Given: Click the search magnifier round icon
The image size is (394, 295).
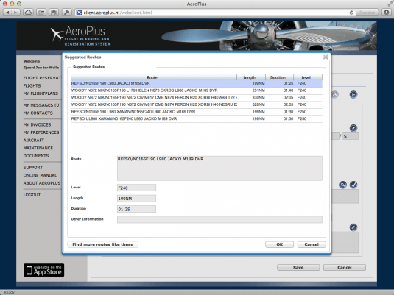Looking at the screenshot, I should tap(342, 185).
